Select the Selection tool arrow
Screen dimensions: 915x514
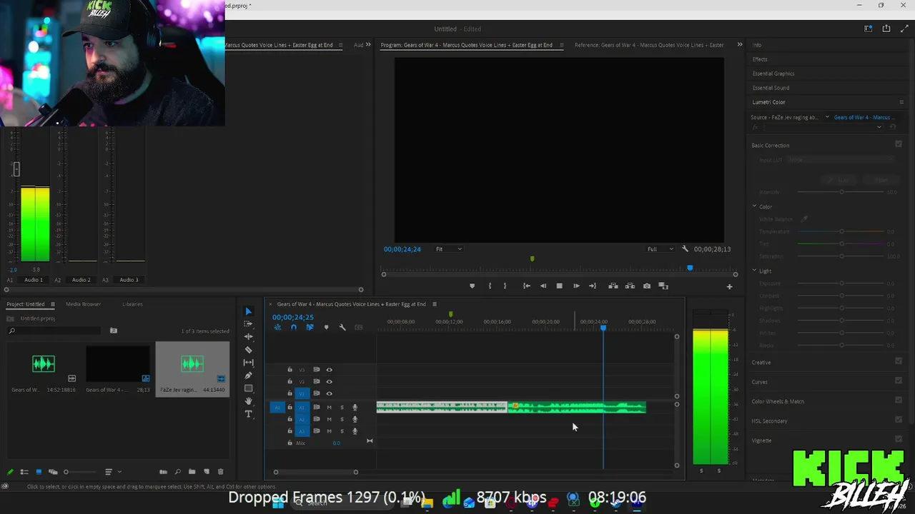248,311
